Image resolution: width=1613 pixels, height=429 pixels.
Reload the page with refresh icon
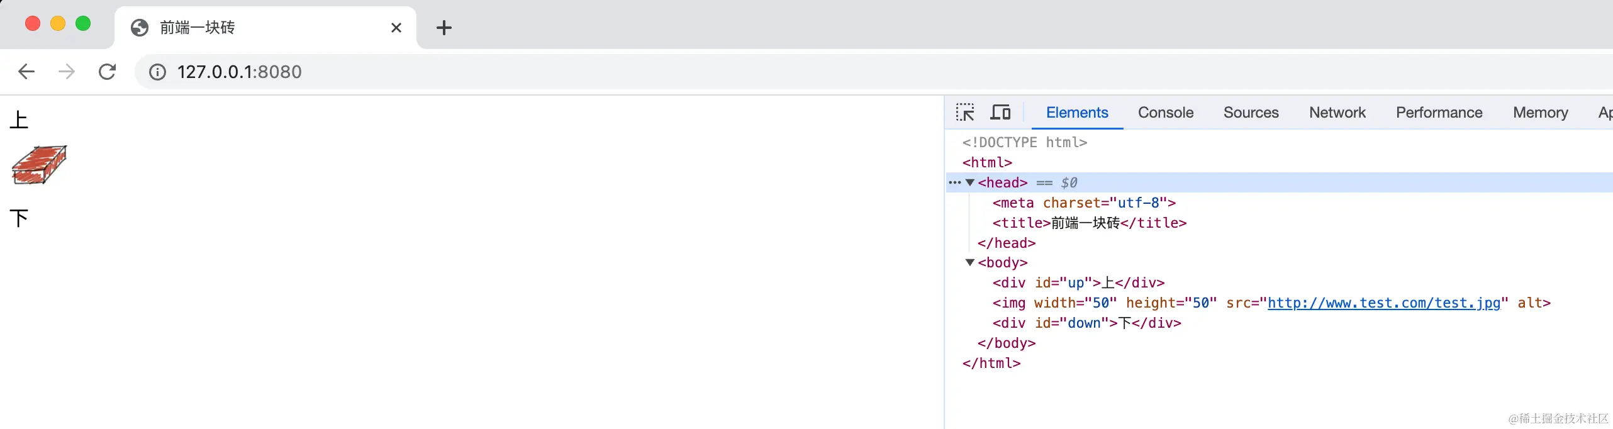pyautogui.click(x=108, y=72)
